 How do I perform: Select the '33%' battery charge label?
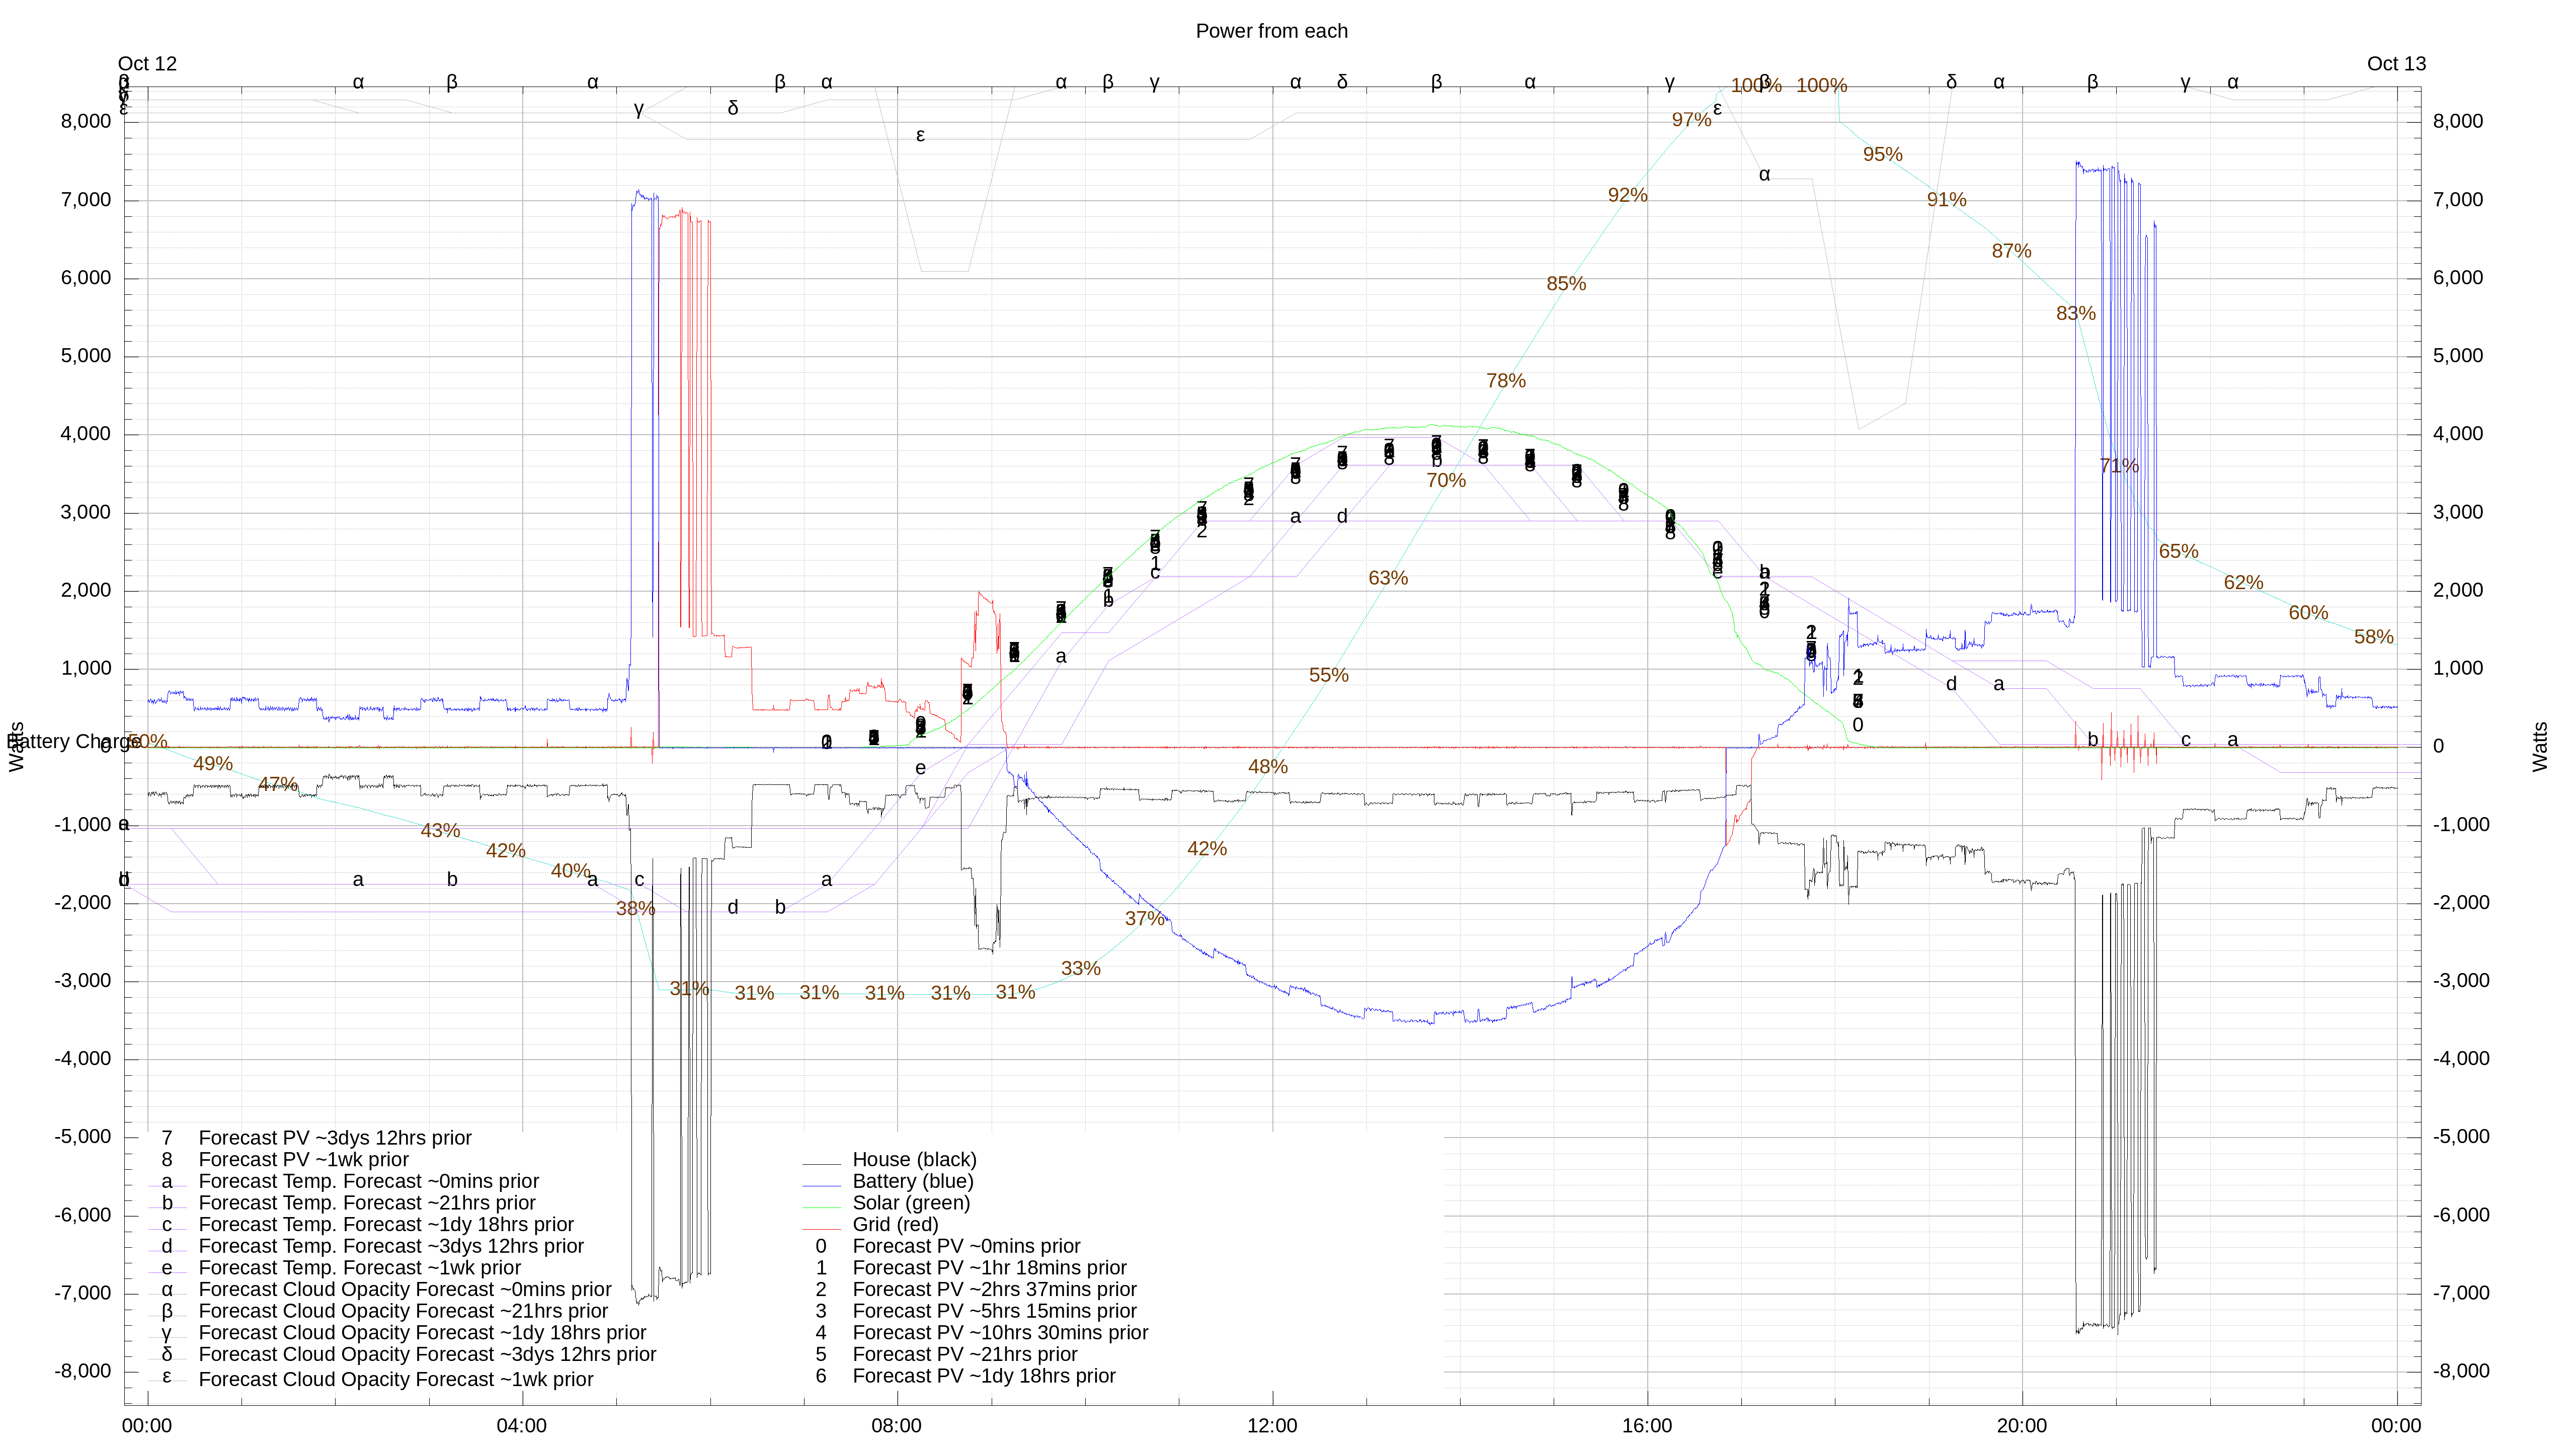click(1080, 969)
